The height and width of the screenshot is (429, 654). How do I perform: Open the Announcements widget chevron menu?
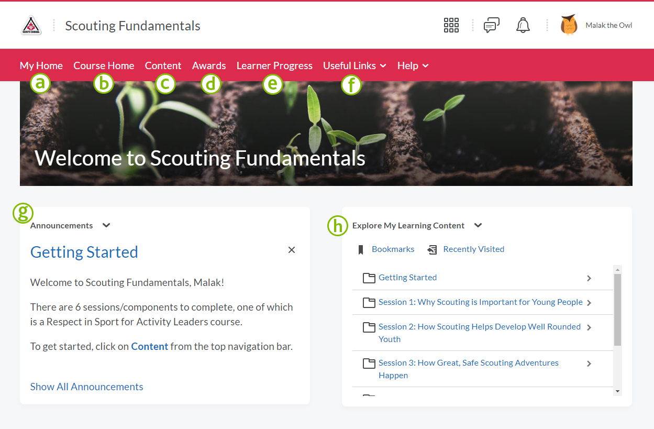tap(106, 225)
